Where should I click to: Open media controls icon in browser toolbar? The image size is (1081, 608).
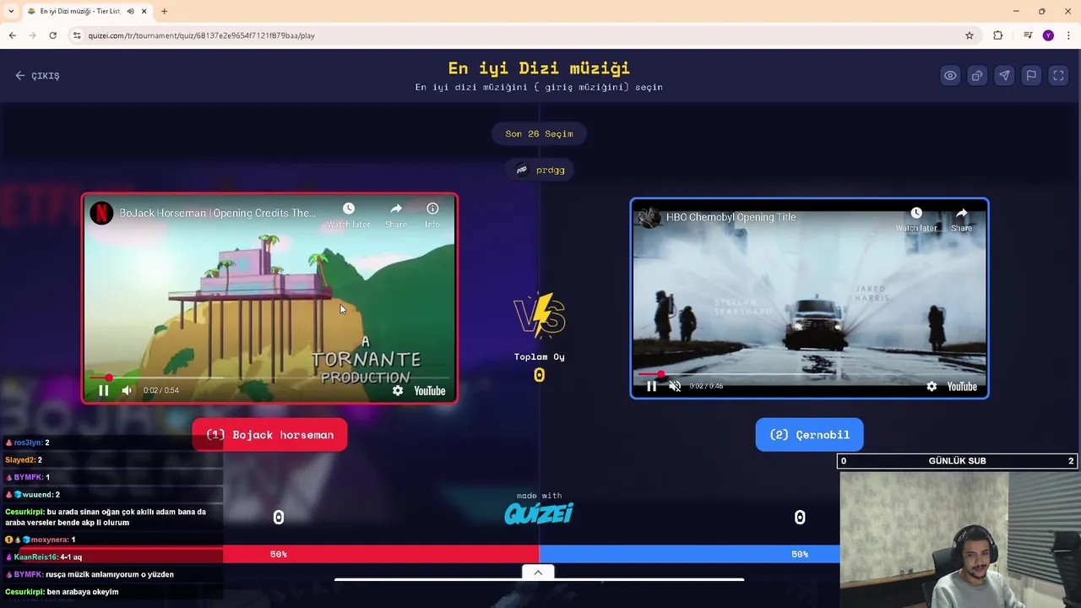[x=1027, y=35]
